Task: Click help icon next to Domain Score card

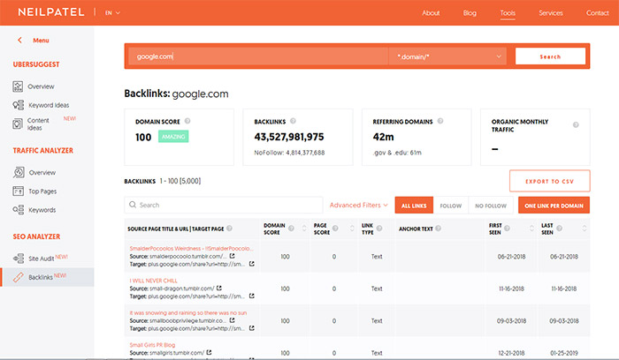Action: pos(187,121)
